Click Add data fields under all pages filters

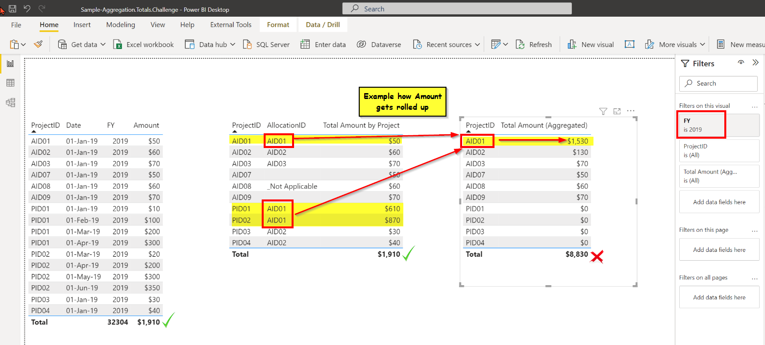(719, 297)
